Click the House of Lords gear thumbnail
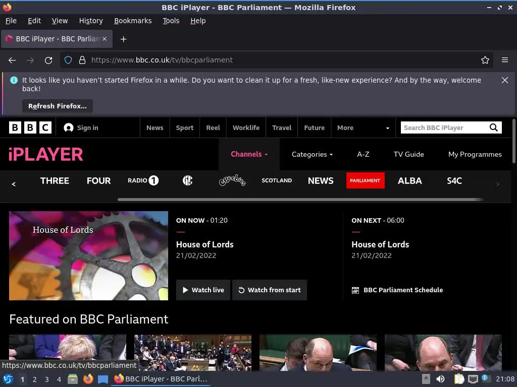Viewport: 517px width, 387px height. (88, 255)
